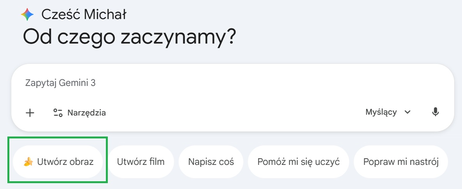Click the plus icon to add files

point(30,113)
